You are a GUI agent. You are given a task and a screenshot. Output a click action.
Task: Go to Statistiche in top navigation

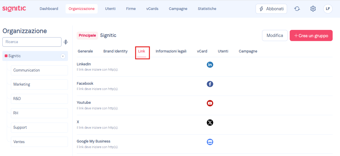click(x=207, y=9)
